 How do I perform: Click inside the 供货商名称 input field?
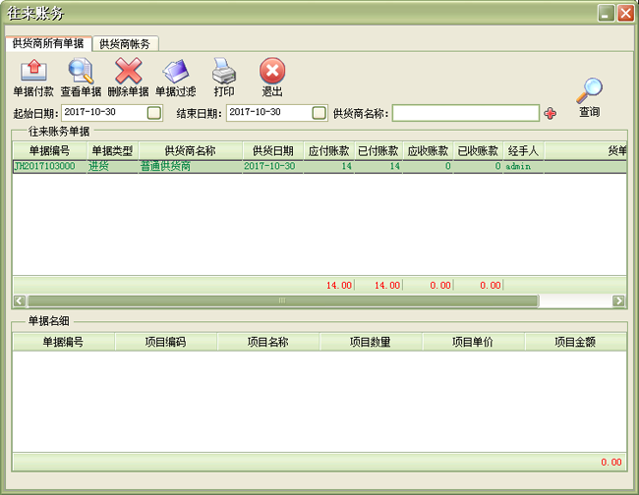(465, 113)
